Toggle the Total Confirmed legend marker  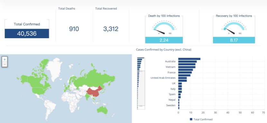191,119
